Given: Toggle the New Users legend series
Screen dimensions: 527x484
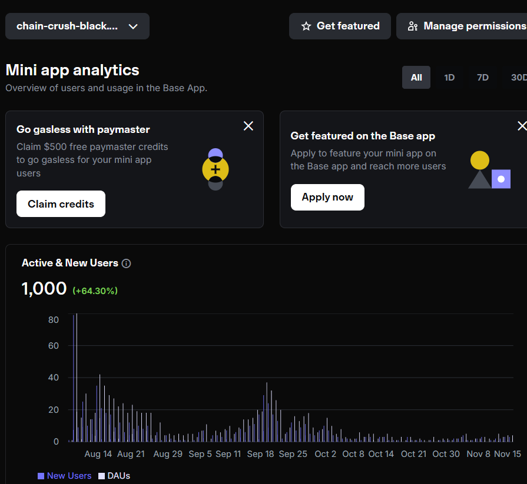Looking at the screenshot, I should (x=65, y=476).
